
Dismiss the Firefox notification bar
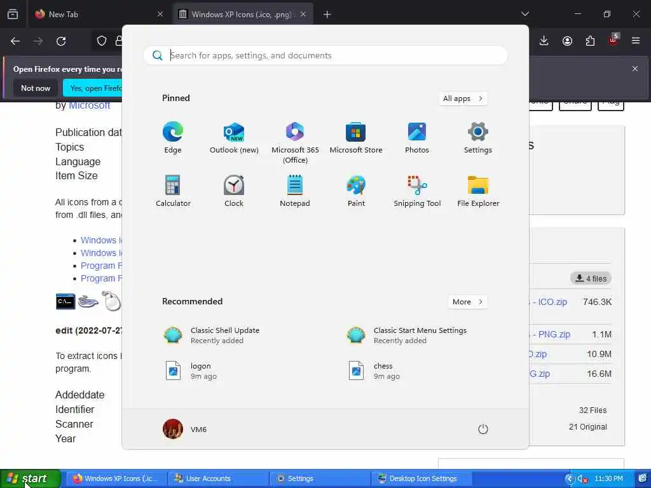635,69
